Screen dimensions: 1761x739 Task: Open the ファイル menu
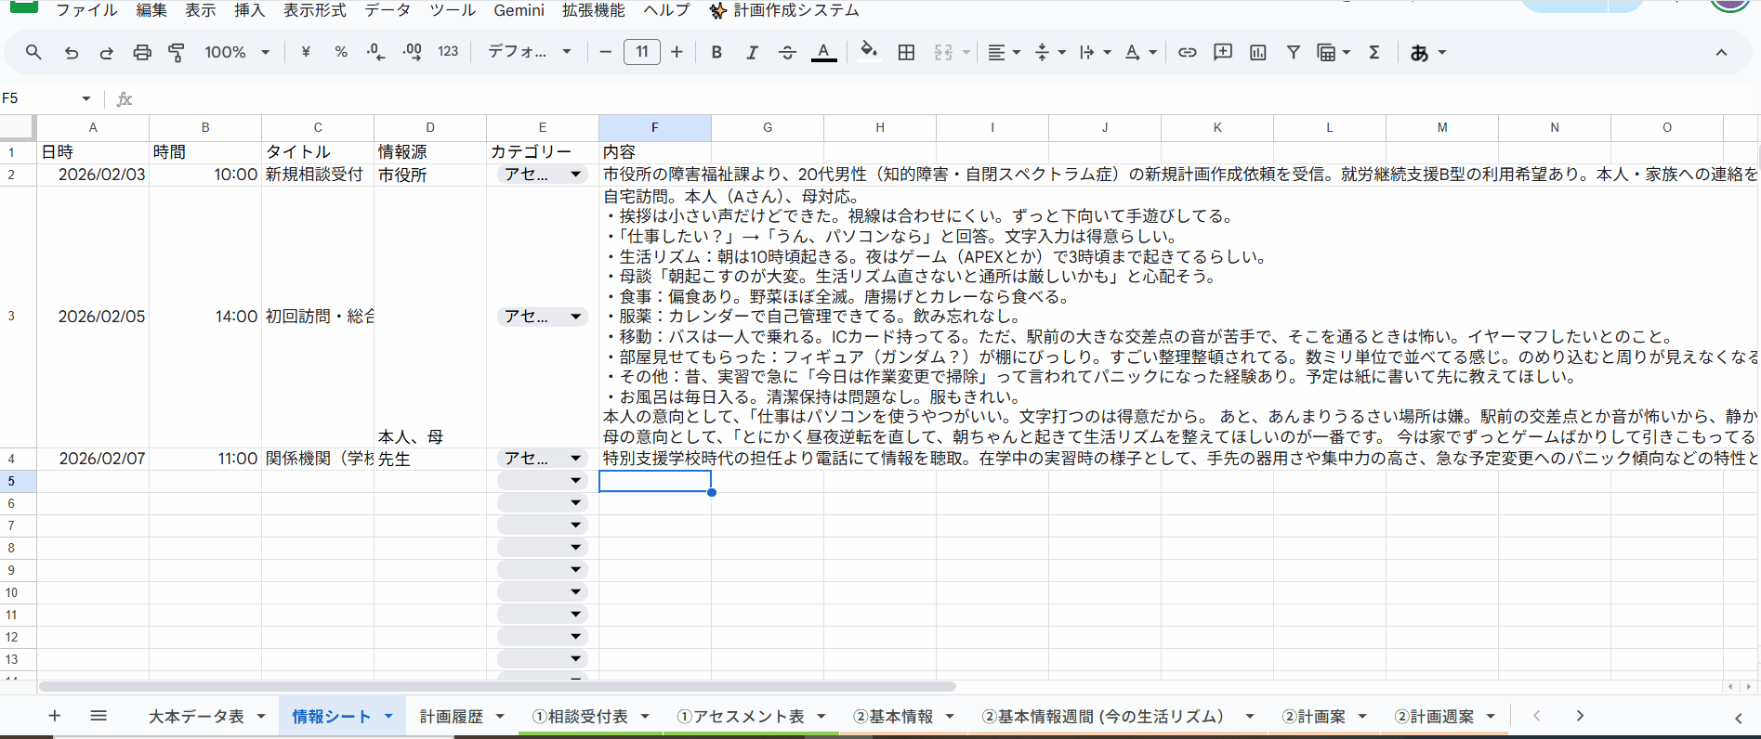86,10
